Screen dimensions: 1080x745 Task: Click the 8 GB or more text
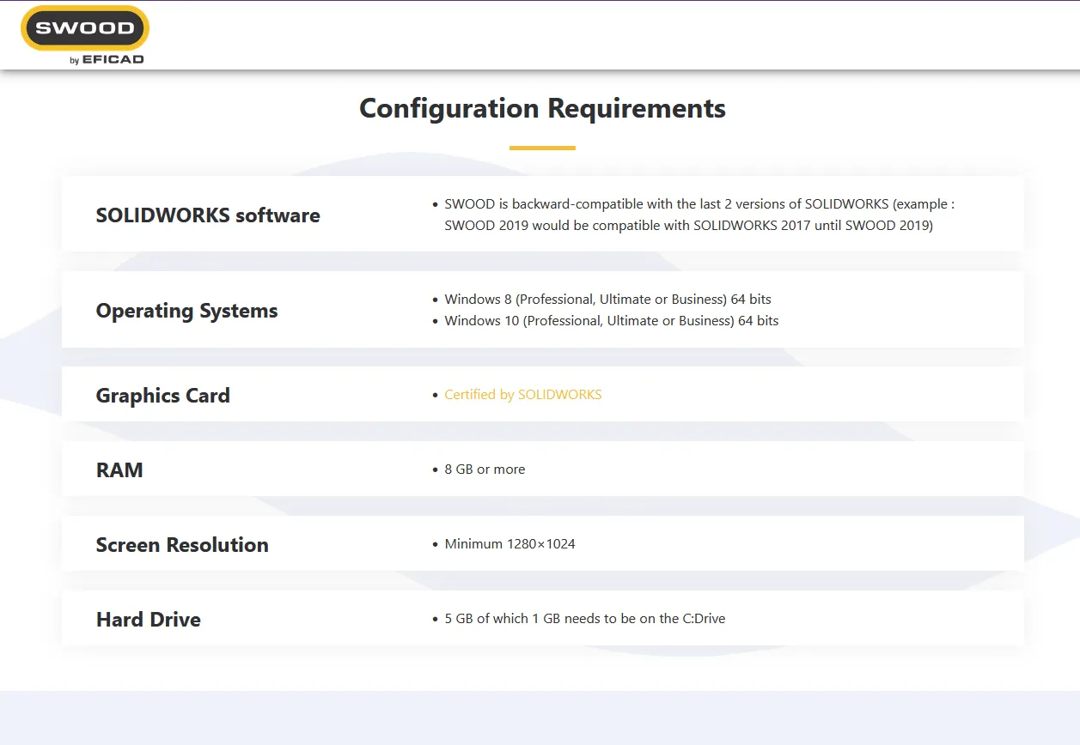point(485,469)
